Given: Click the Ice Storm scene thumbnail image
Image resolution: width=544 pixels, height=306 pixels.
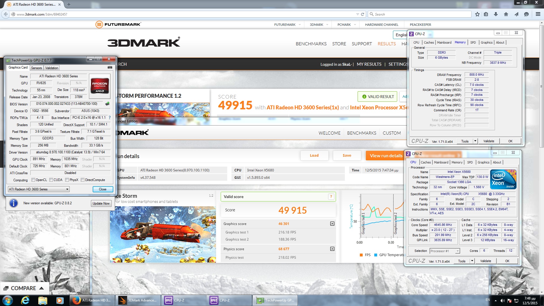Looking at the screenshot, I should pyautogui.click(x=163, y=234).
